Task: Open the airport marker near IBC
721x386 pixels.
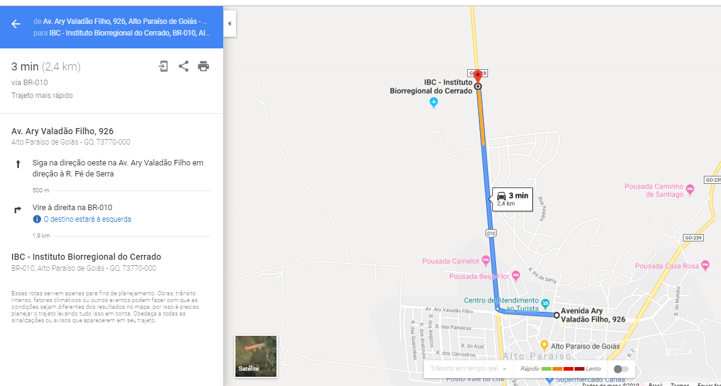Action: click(433, 102)
